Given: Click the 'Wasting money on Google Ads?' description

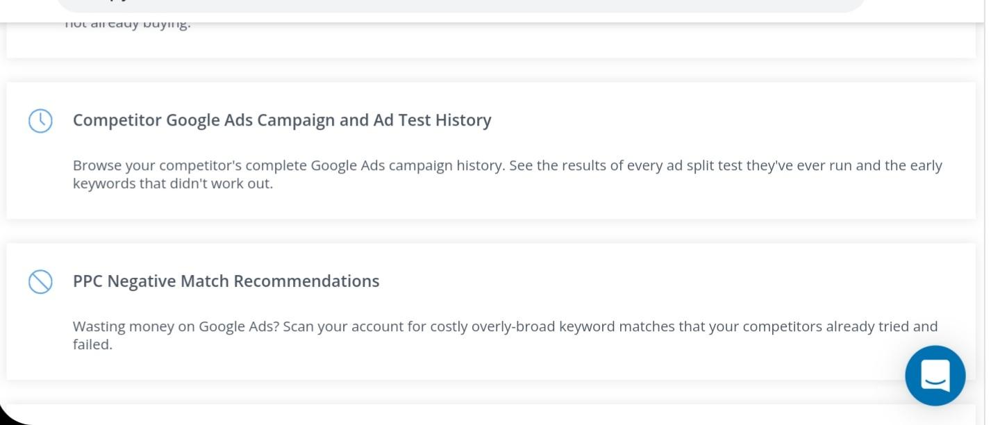Looking at the screenshot, I should click(506, 335).
